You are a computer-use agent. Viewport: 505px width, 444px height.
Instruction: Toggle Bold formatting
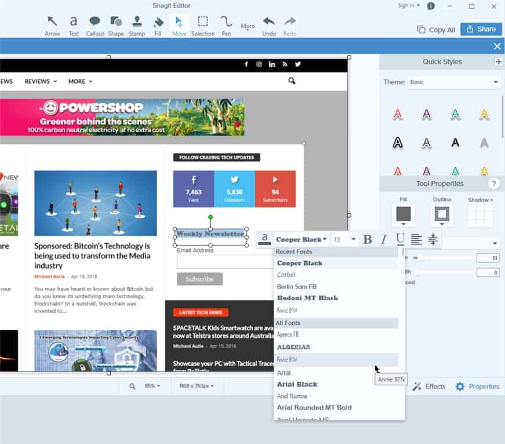point(367,239)
